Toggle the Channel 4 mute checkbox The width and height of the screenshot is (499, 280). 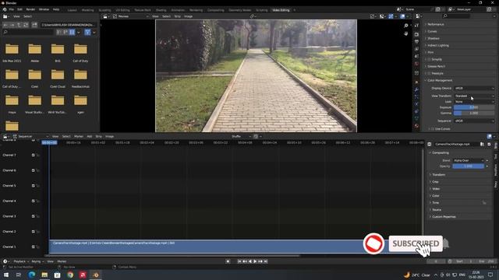(x=33, y=201)
